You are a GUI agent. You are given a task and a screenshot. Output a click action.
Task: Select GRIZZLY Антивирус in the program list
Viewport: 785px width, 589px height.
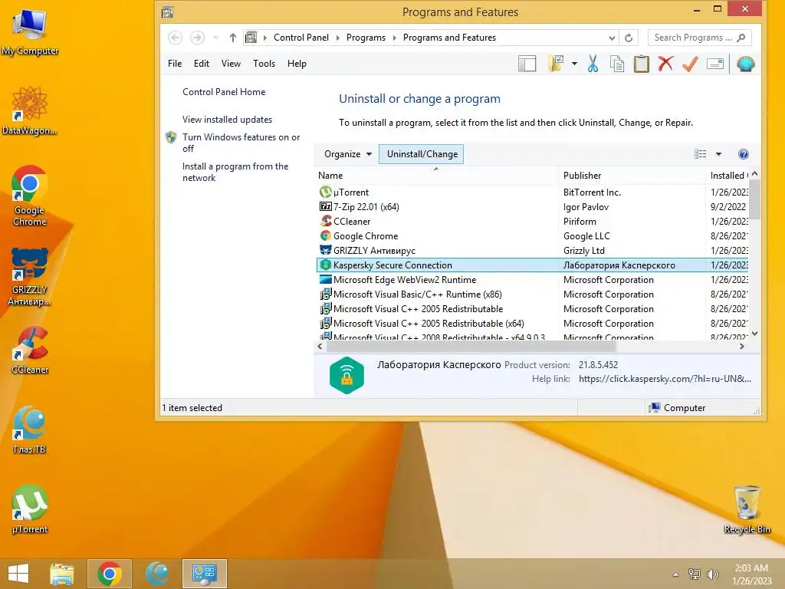click(x=532, y=251)
